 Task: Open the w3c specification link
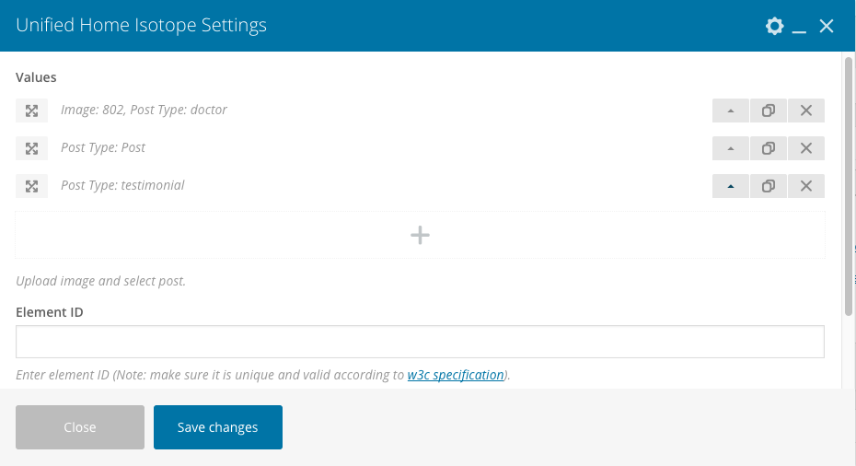coord(456,375)
